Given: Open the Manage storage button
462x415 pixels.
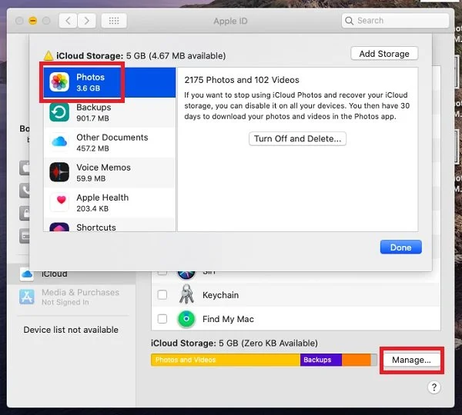Looking at the screenshot, I should [411, 360].
